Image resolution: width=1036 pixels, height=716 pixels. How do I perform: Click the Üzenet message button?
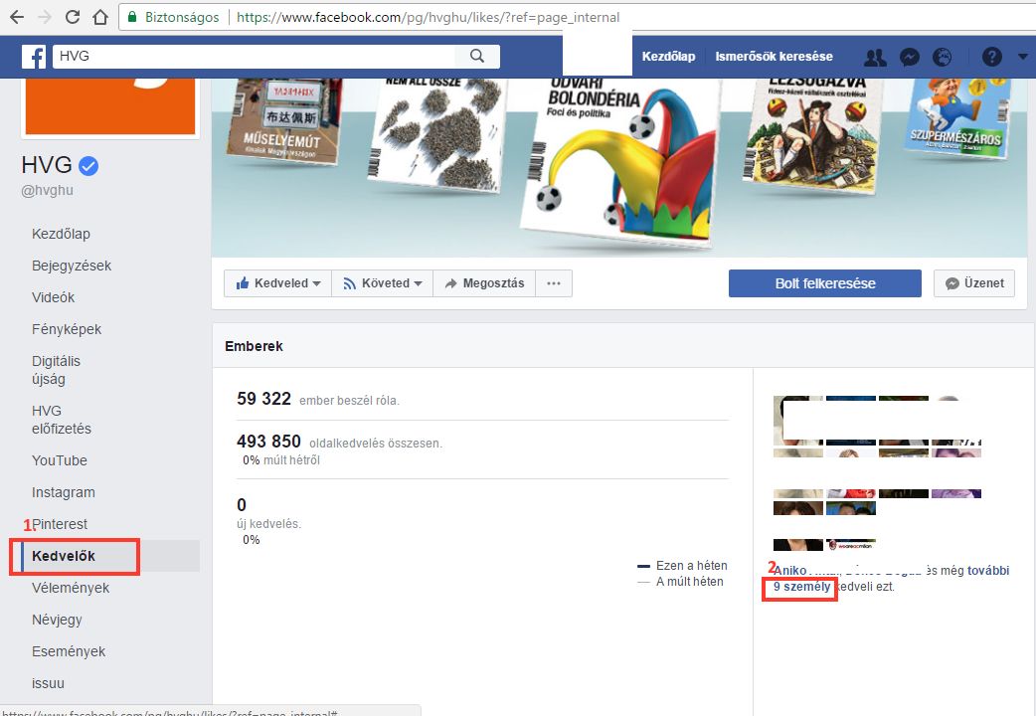[x=974, y=283]
